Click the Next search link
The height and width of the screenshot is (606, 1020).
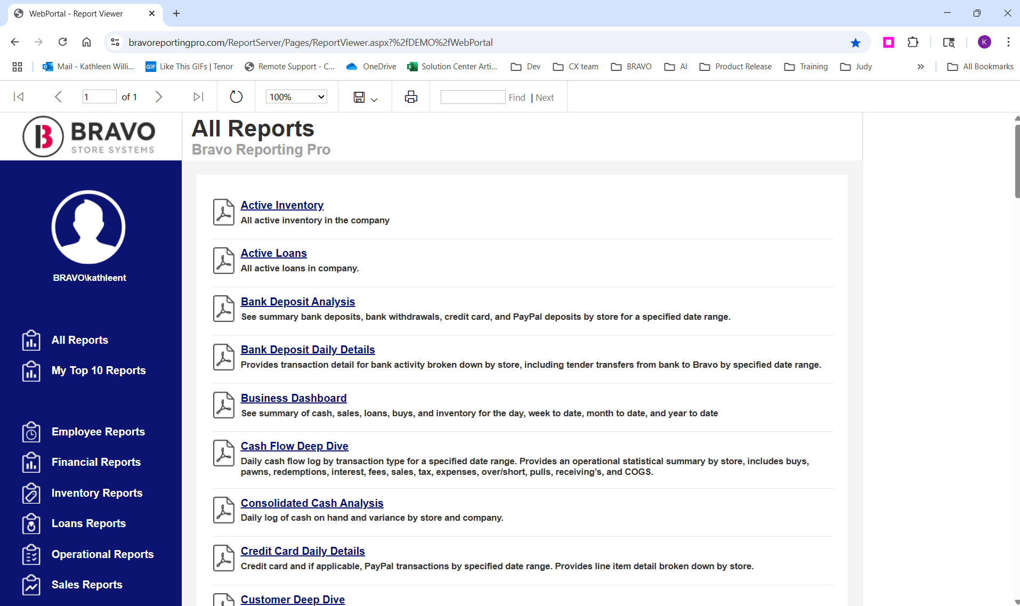(545, 98)
